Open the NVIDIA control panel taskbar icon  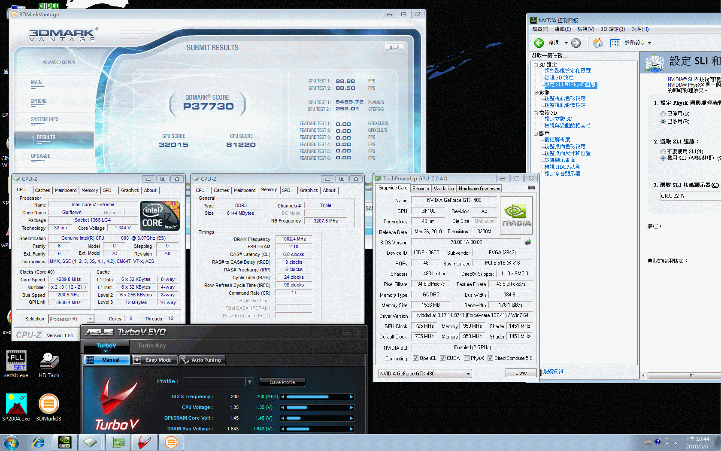64,442
